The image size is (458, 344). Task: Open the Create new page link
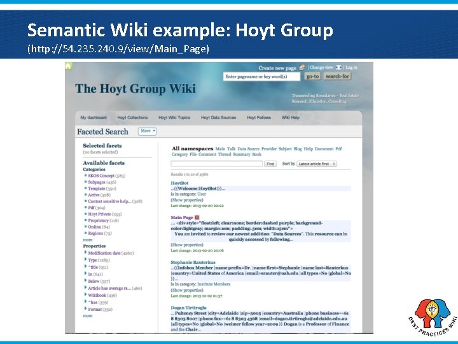coord(277,68)
